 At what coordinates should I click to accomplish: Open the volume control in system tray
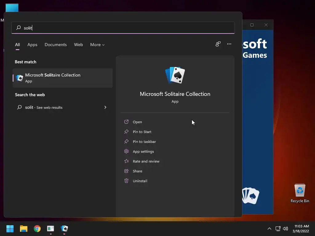tap(285, 229)
